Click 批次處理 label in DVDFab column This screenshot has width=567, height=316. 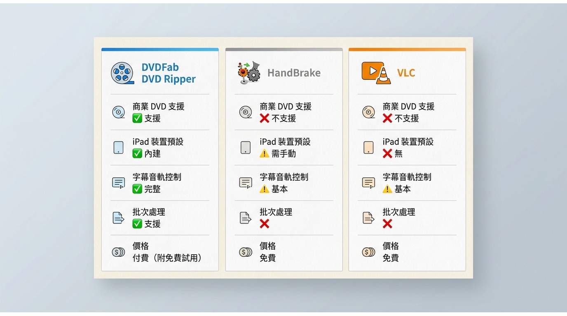(149, 212)
